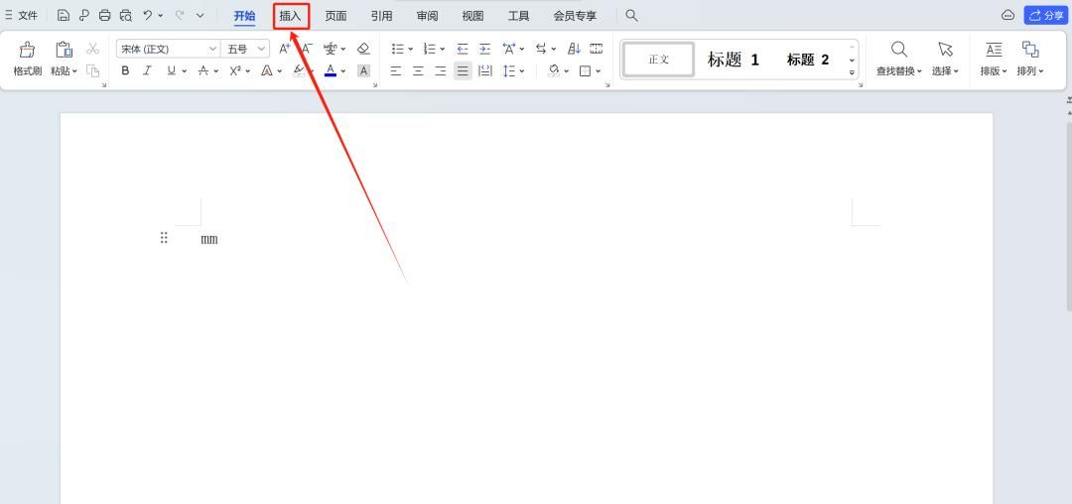Open 查找替换 find and replace
This screenshot has height=504, width=1072.
point(899,59)
